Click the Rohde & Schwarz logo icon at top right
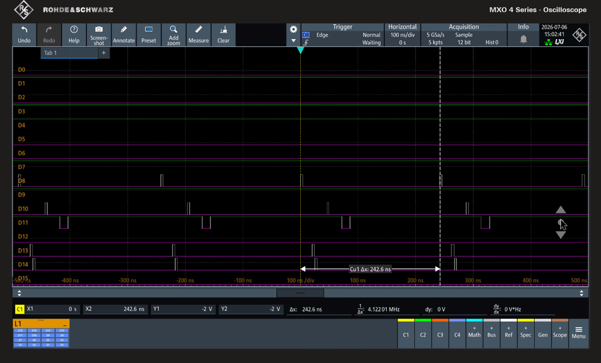Image resolution: width=601 pixels, height=363 pixels. click(x=579, y=36)
